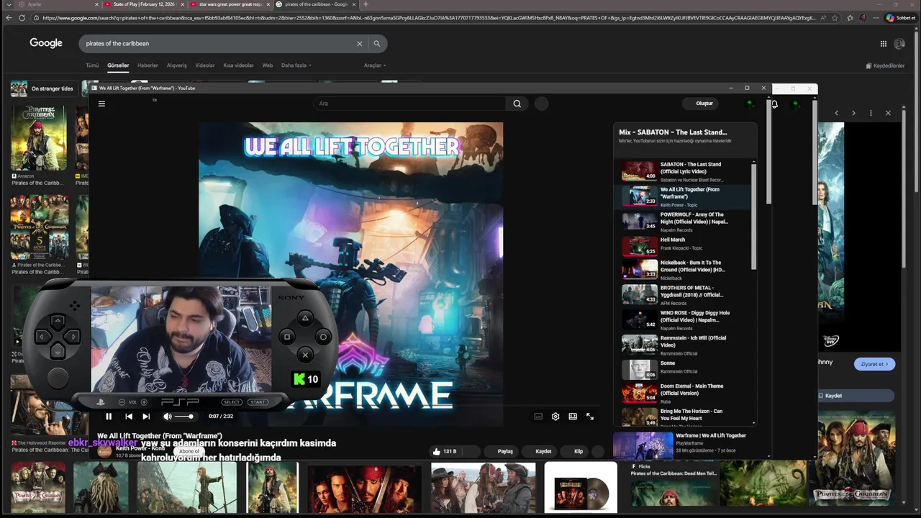Click the playlist panel scrollbar
Image resolution: width=921 pixels, height=518 pixels.
coord(754,216)
